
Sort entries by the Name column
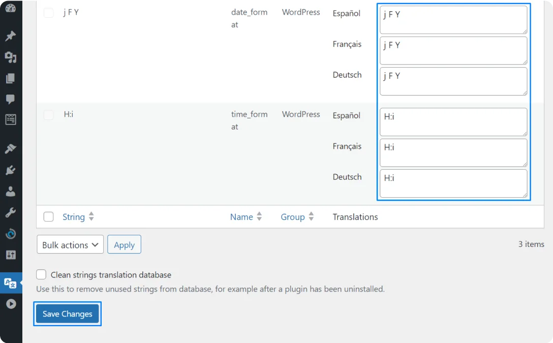[x=241, y=217]
